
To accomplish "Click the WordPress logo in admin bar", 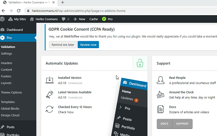I will (2, 19).
